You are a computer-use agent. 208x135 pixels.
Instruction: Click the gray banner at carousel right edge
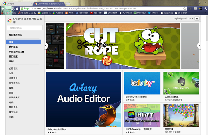tap(190, 46)
